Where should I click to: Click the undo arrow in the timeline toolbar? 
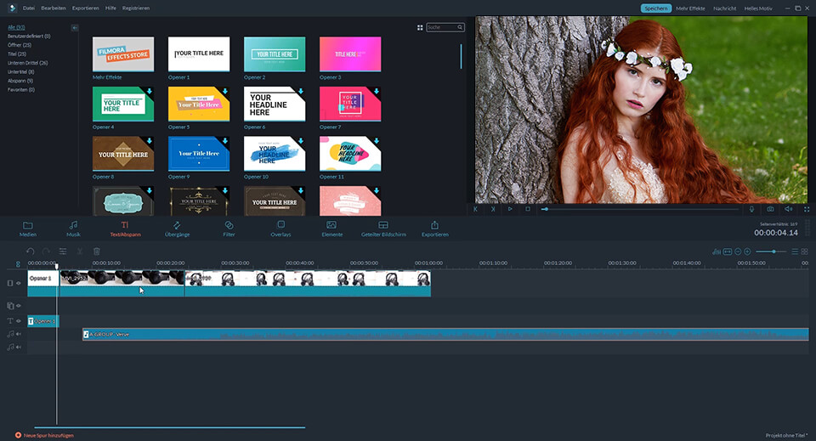(31, 252)
